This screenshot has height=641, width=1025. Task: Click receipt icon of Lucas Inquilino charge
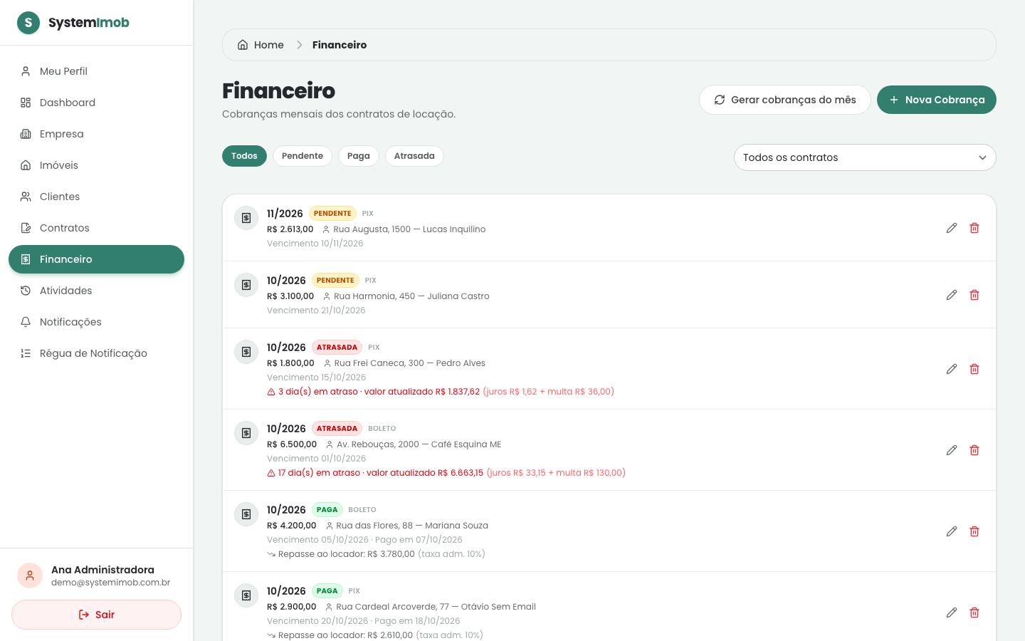(246, 218)
